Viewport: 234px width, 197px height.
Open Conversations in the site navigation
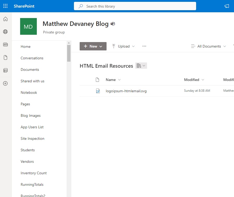pos(32,58)
